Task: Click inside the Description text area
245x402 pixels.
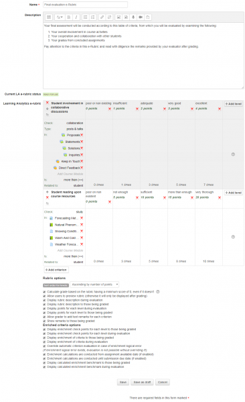Action: click(143, 56)
